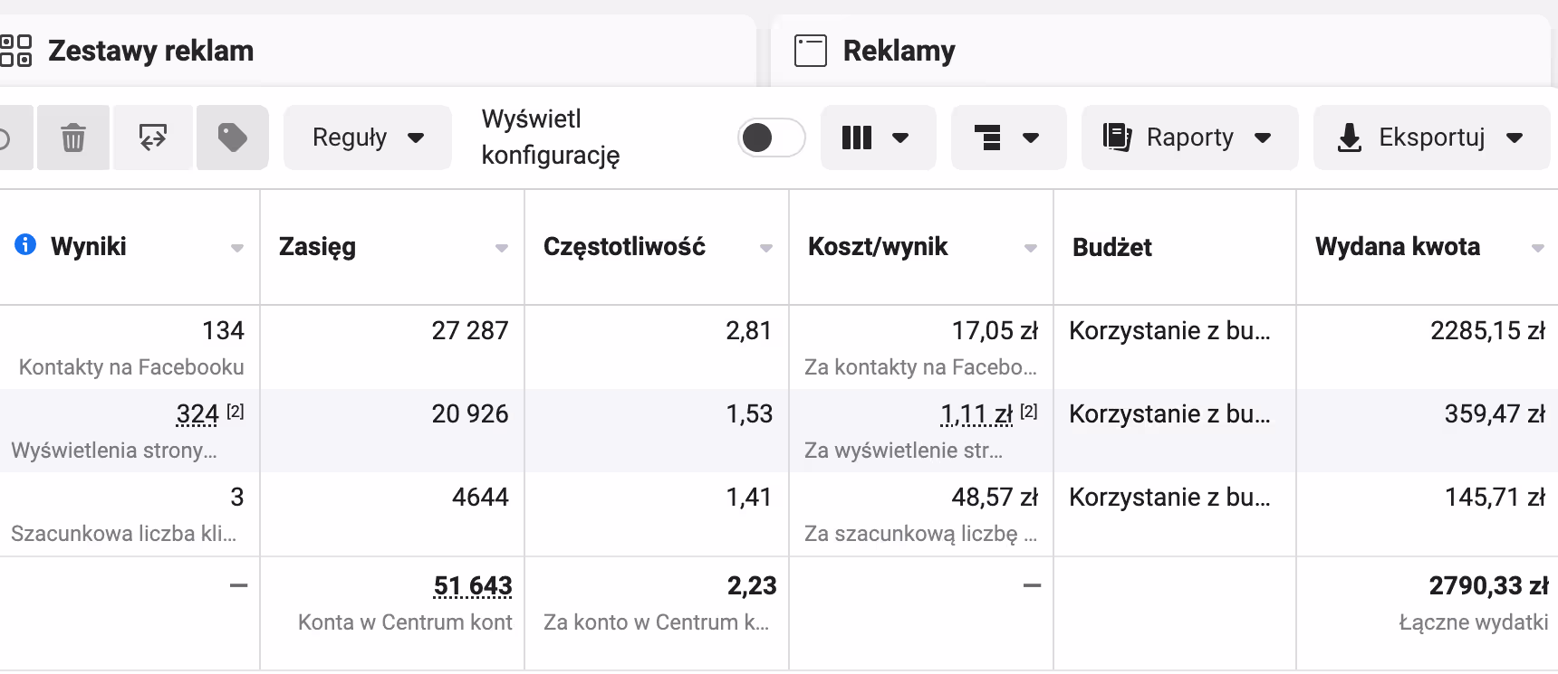Click the 2285,15 zł spent cell
The width and height of the screenshot is (1558, 674).
pos(1488,331)
